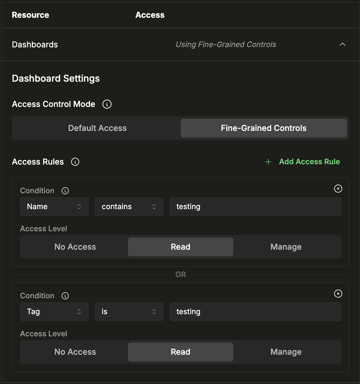Open the Name condition field dropdown
Viewport: 360px width, 384px height.
click(54, 206)
